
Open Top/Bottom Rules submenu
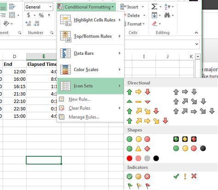[91, 36]
